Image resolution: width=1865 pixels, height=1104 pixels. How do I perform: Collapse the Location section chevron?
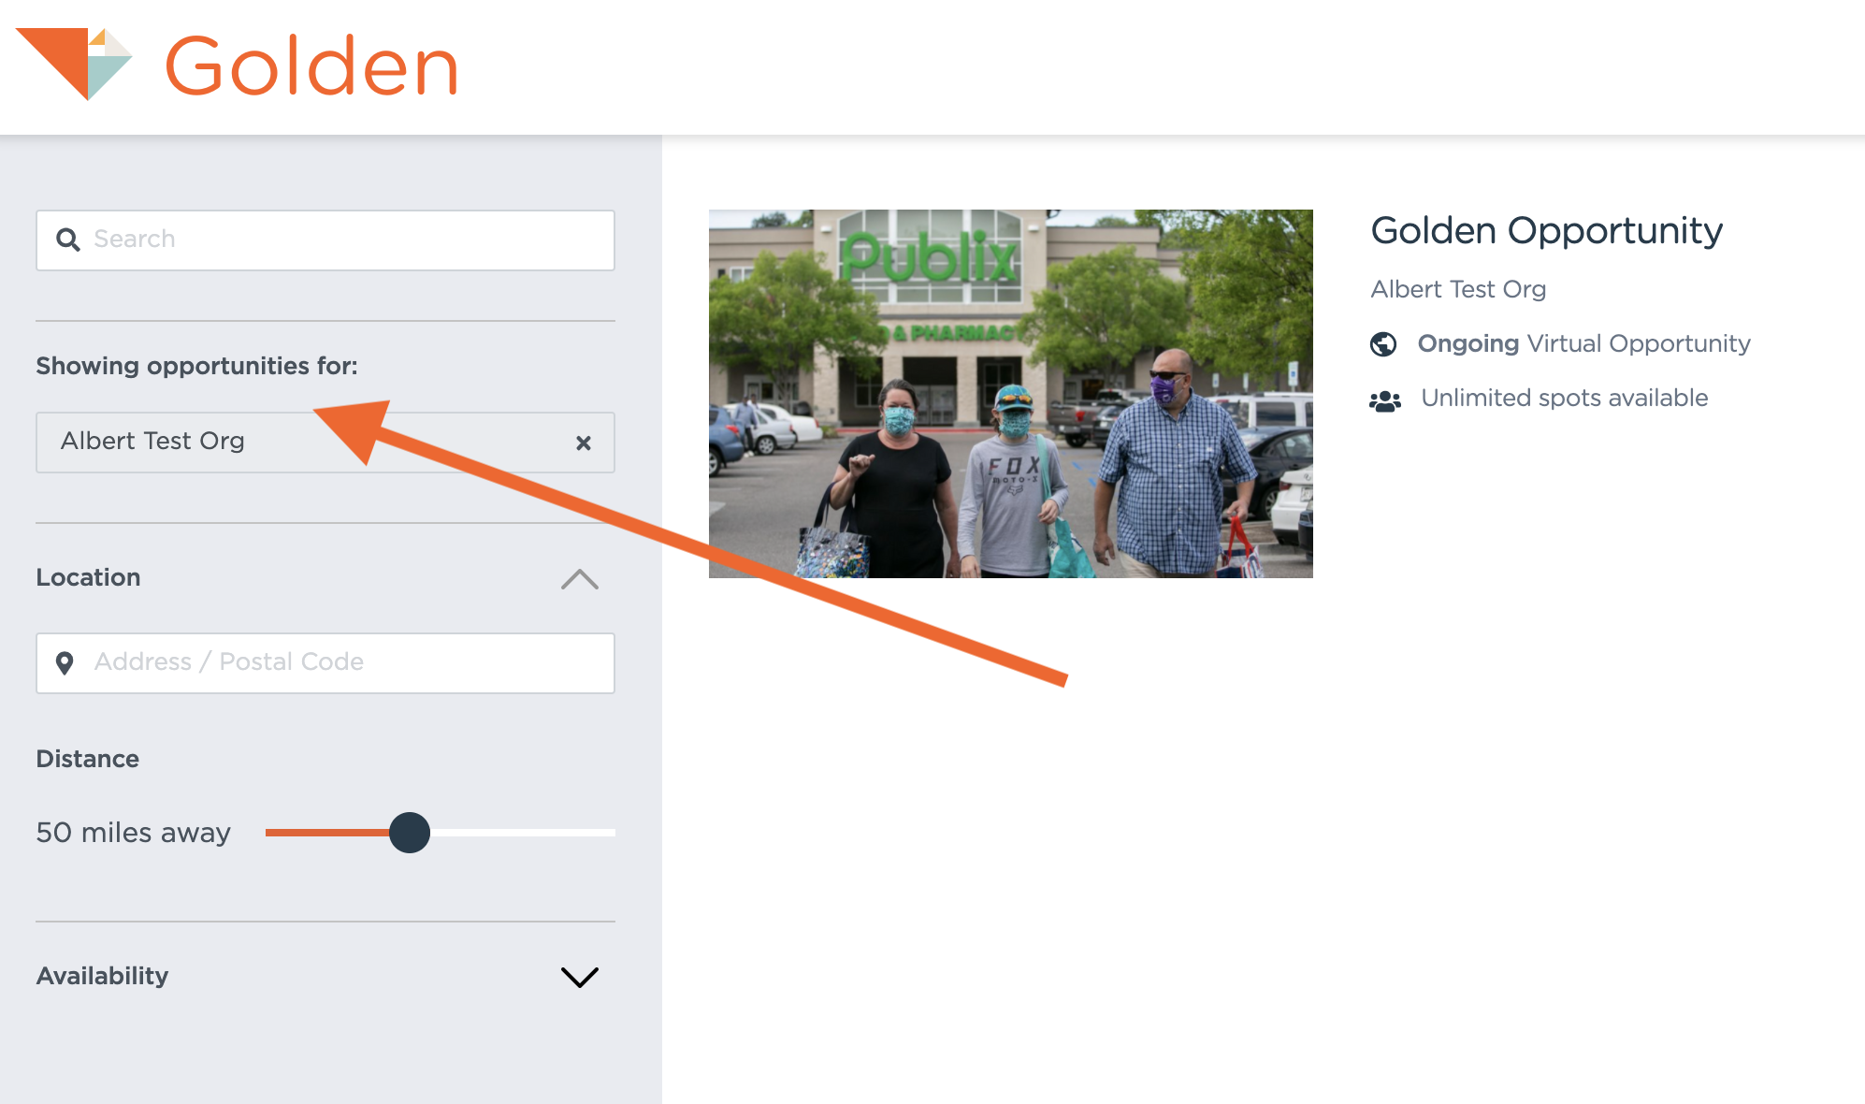point(580,579)
